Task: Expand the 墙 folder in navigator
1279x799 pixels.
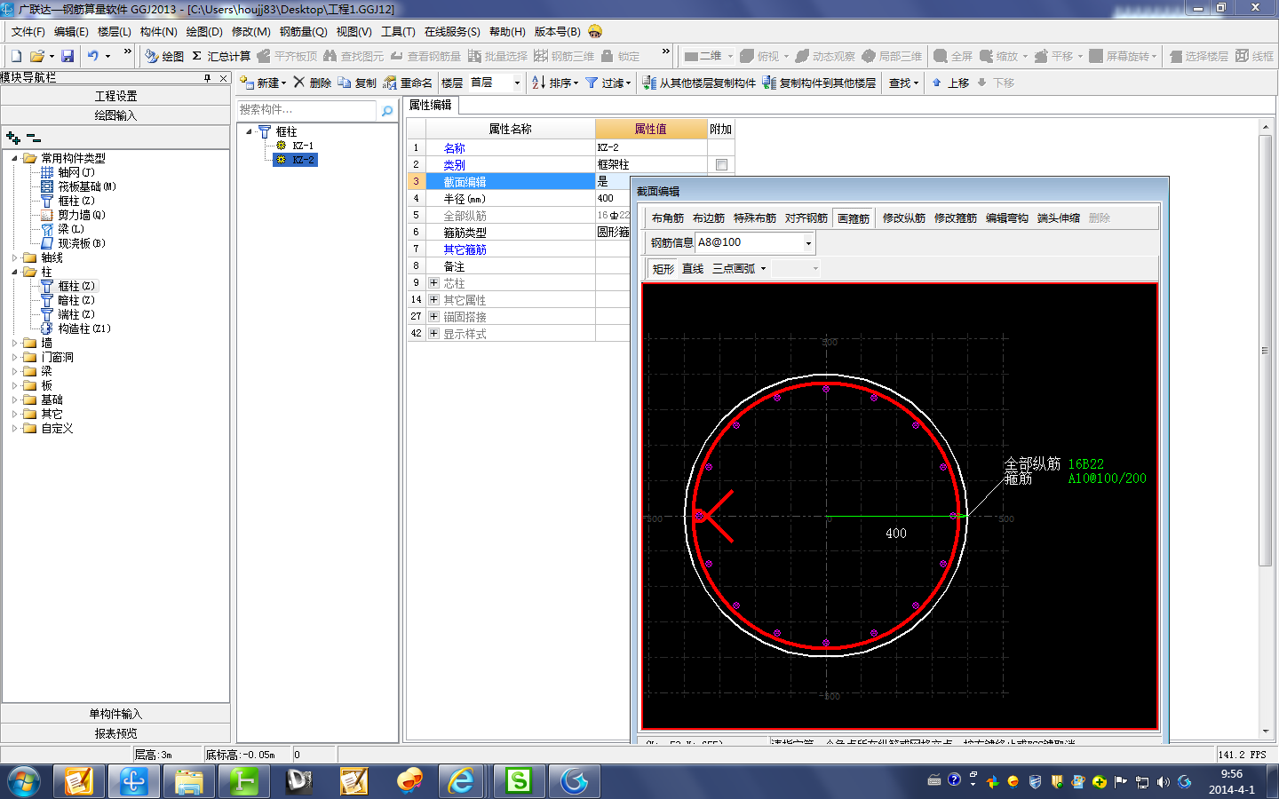Action: tap(14, 343)
